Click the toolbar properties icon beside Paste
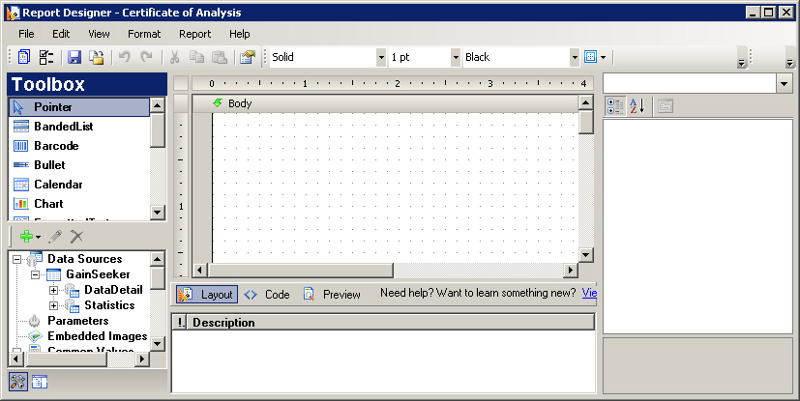The width and height of the screenshot is (800, 401). (x=247, y=57)
